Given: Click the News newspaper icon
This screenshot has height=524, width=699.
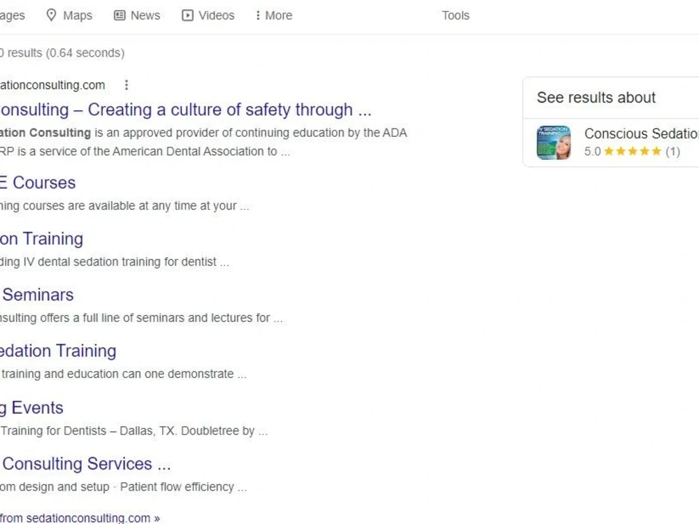Looking at the screenshot, I should tap(120, 15).
